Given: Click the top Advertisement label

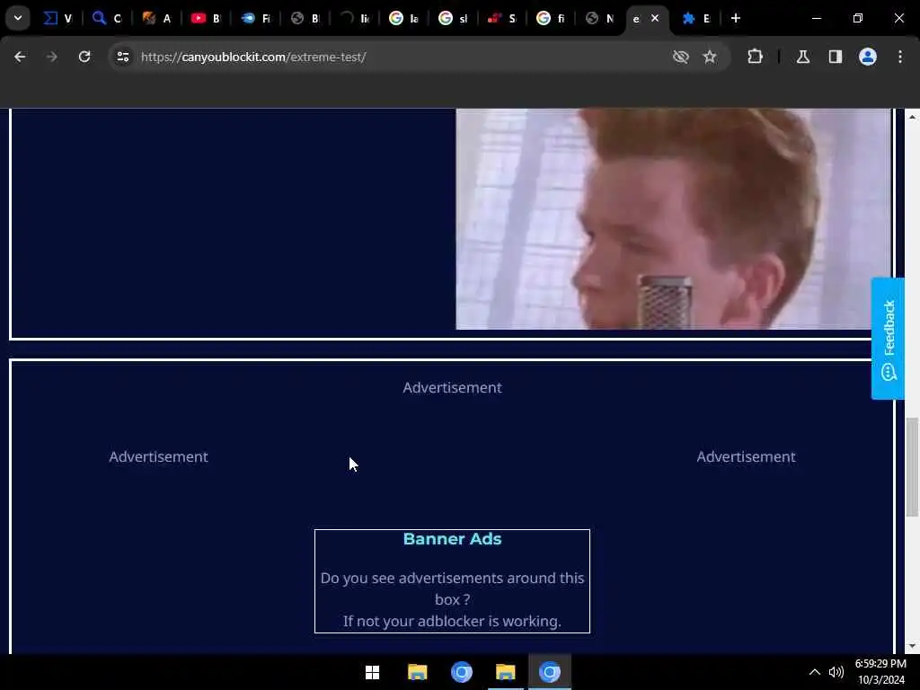Looking at the screenshot, I should coord(453,388).
